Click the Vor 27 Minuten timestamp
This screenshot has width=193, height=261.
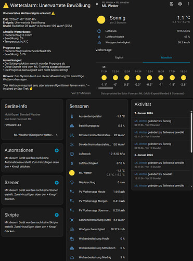pos(81,93)
